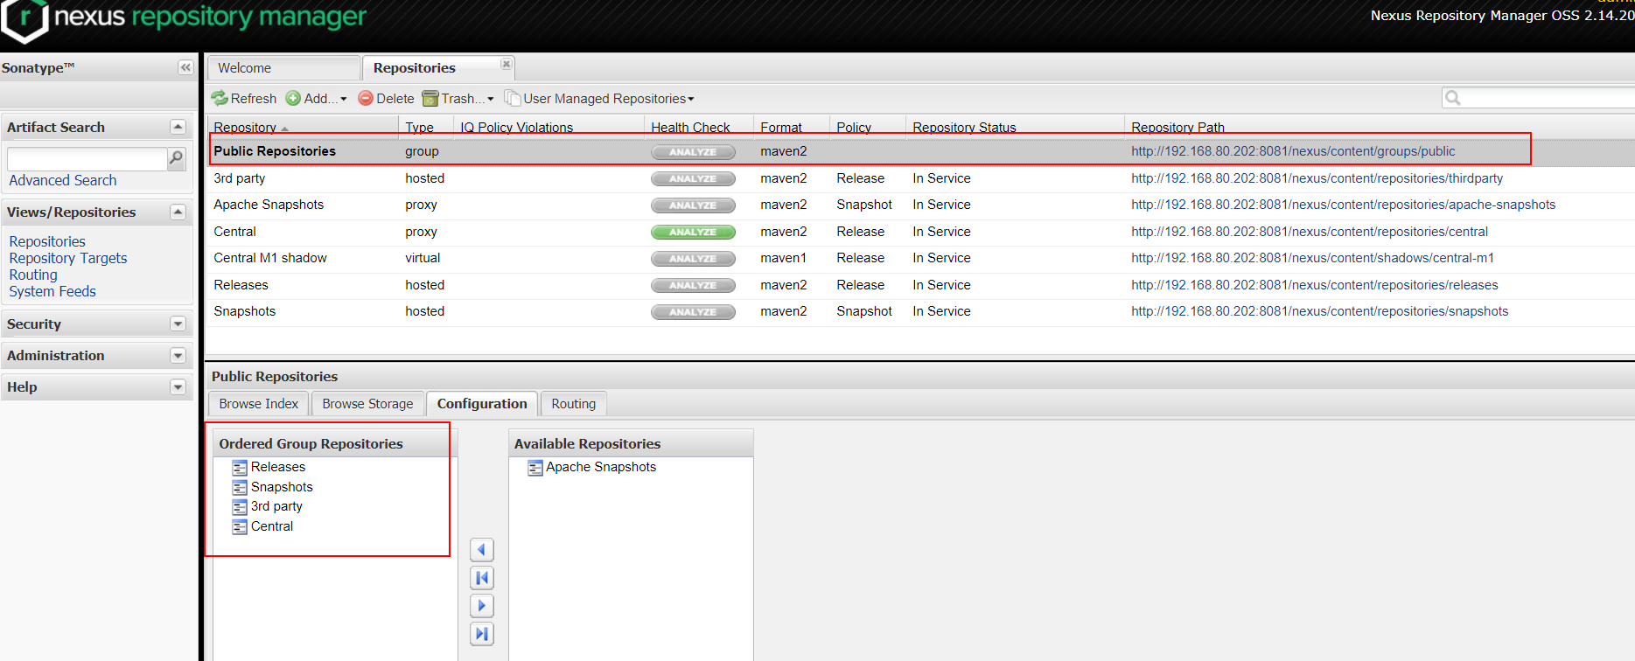Click the Type column header
This screenshot has width=1635, height=661.
(x=426, y=128)
